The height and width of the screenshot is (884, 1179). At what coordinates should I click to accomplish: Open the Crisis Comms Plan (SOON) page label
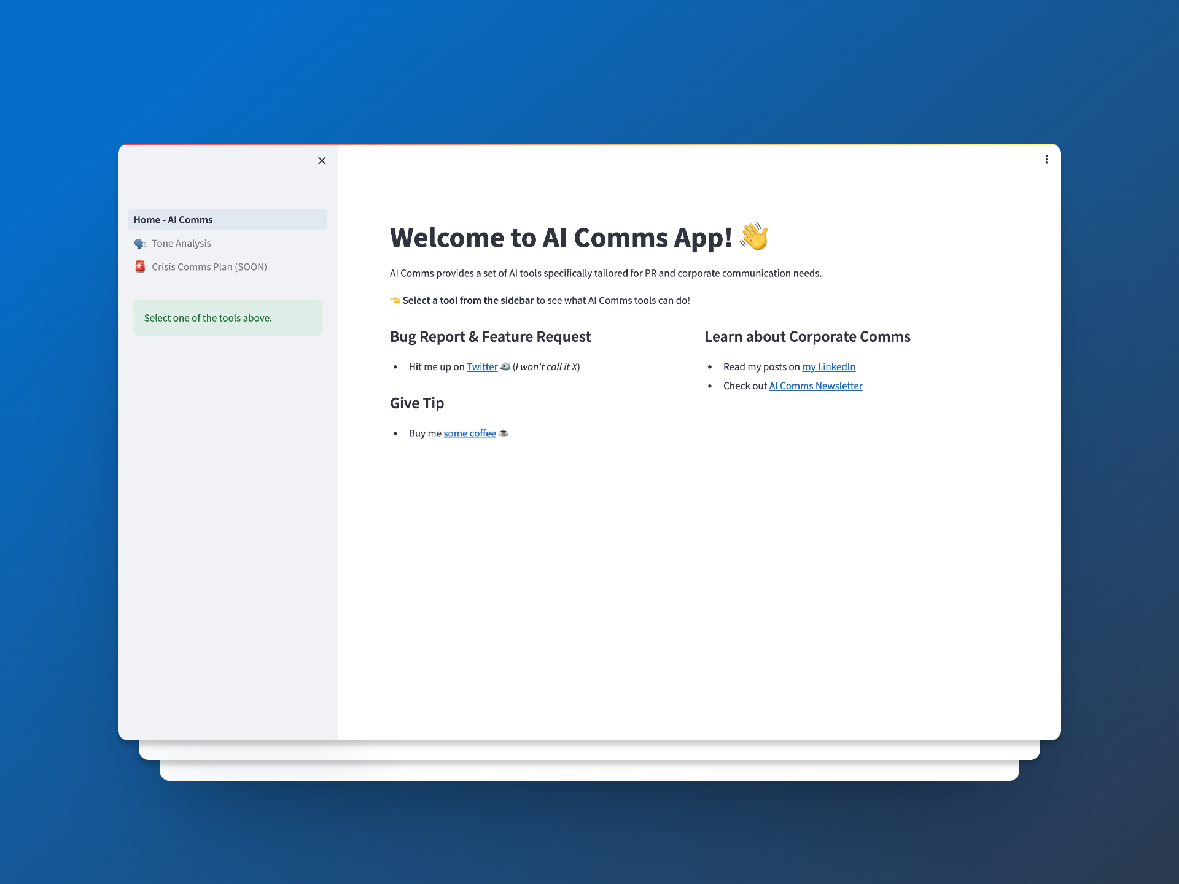point(209,267)
